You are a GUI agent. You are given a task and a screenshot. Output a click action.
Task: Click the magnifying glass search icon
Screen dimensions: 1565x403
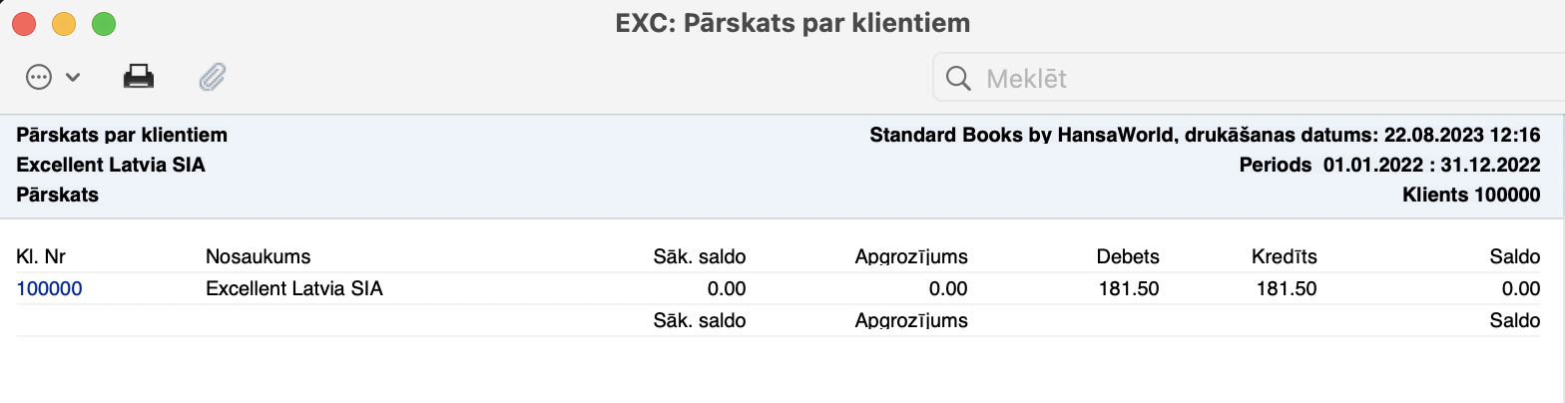[958, 79]
